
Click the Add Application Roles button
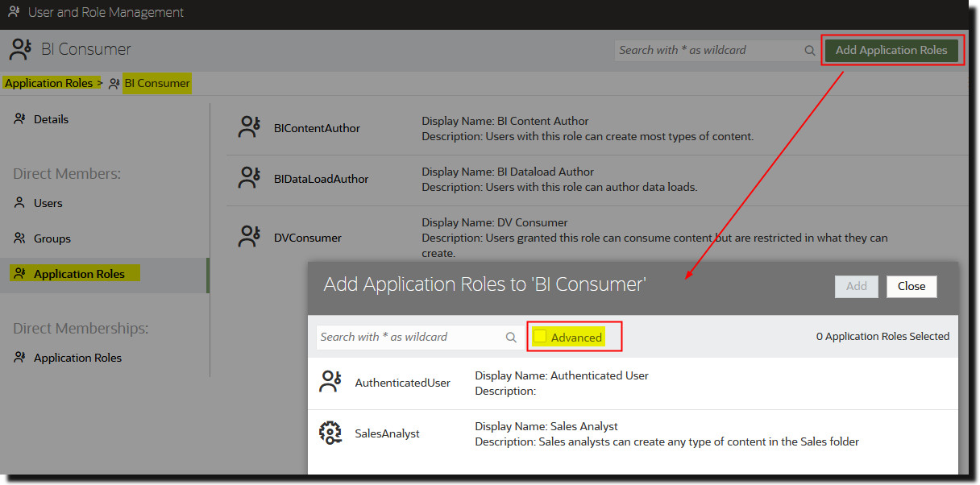pyautogui.click(x=891, y=50)
